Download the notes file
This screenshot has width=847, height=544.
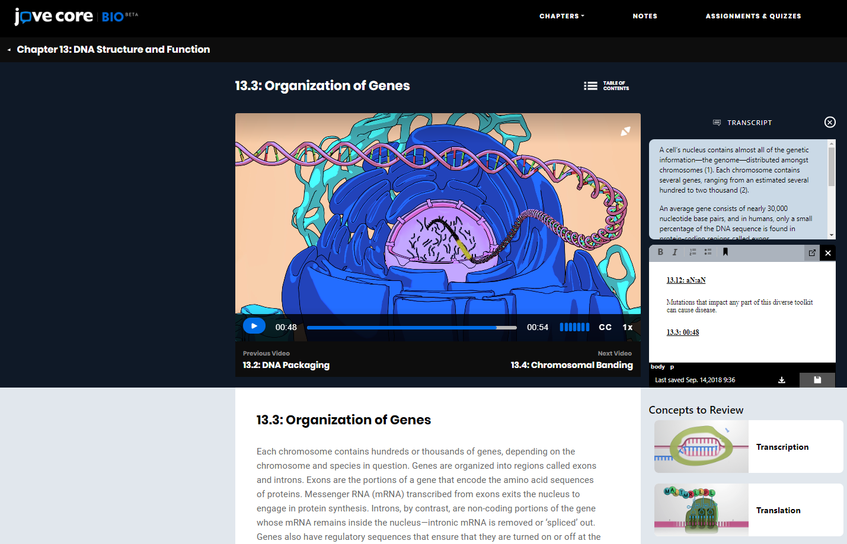coord(782,380)
